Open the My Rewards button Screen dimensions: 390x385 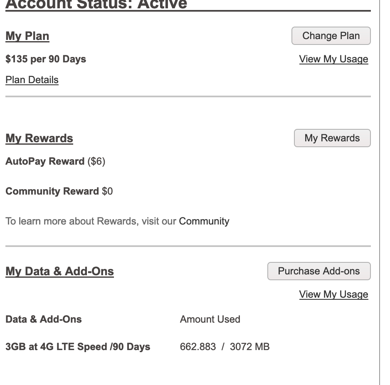coord(332,138)
